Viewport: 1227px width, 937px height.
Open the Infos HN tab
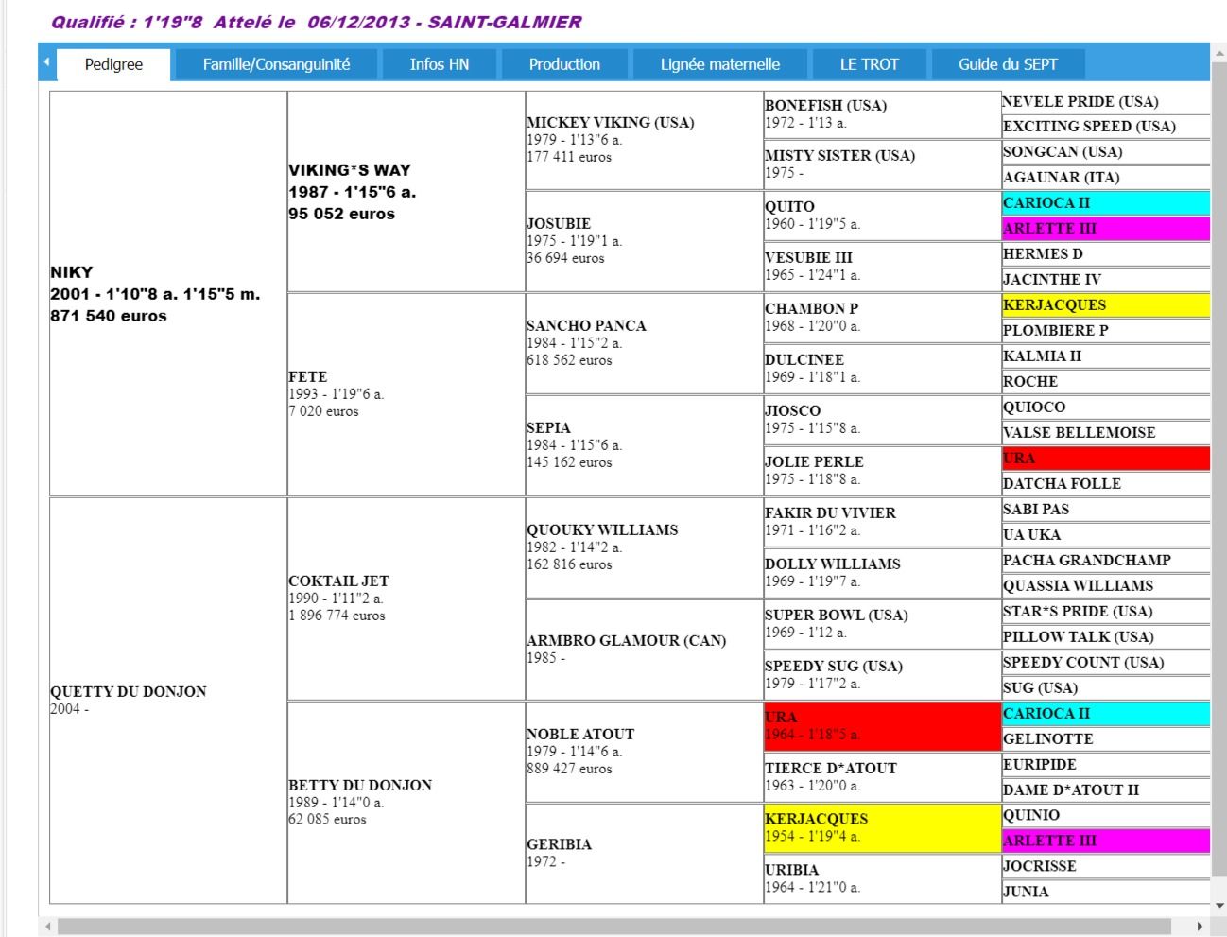(x=440, y=64)
